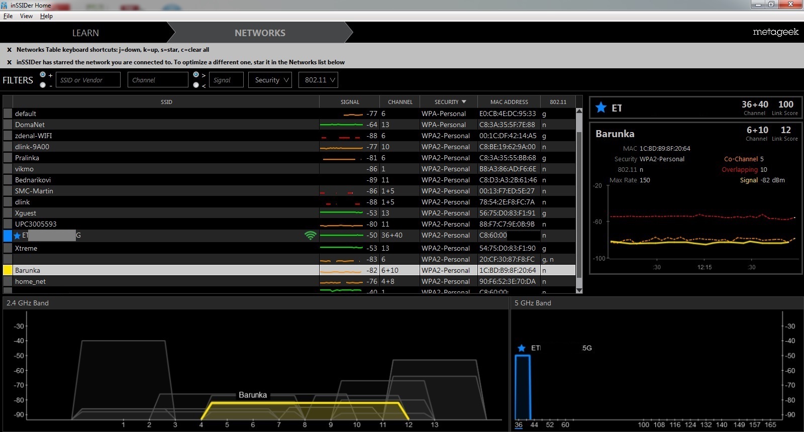The width and height of the screenshot is (804, 432).
Task: Expand the 802.11 filter dropdown
Action: (x=319, y=80)
